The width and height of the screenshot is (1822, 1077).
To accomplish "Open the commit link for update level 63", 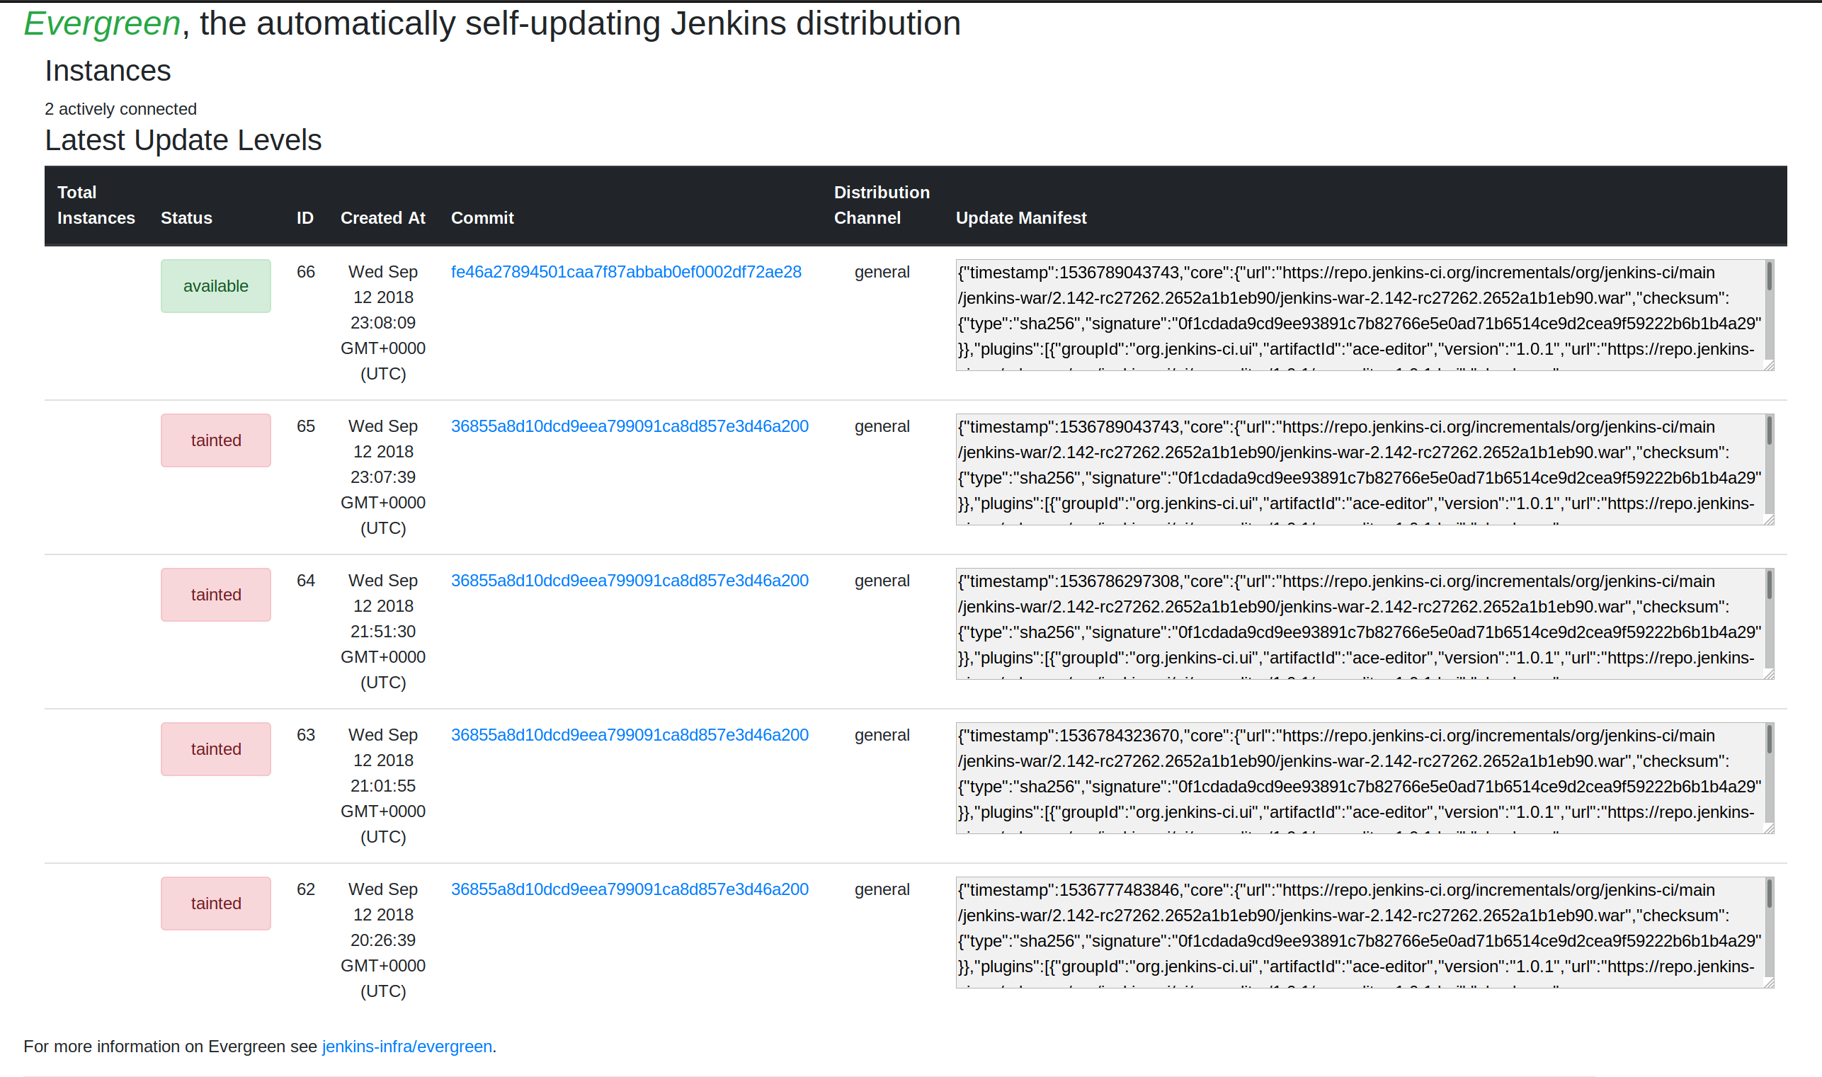I will pos(629,735).
